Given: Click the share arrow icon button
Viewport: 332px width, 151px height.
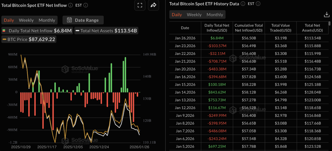Looking at the screenshot, I should 153,5.
